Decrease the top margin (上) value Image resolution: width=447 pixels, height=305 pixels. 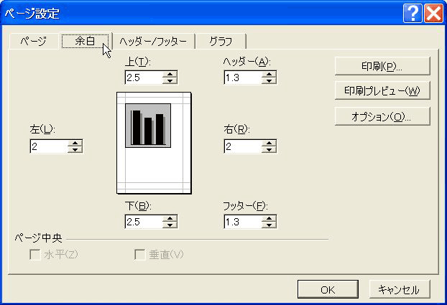point(170,81)
